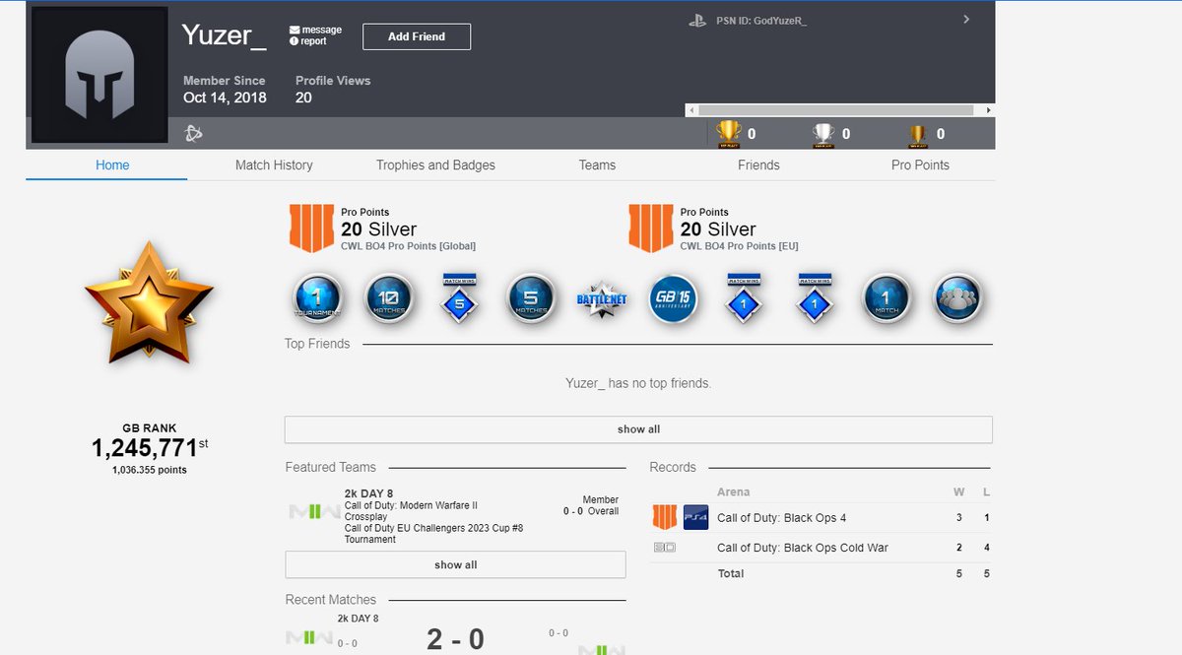Click the Black Ops 4 icon in Records table
Image resolution: width=1182 pixels, height=655 pixels.
(x=665, y=518)
